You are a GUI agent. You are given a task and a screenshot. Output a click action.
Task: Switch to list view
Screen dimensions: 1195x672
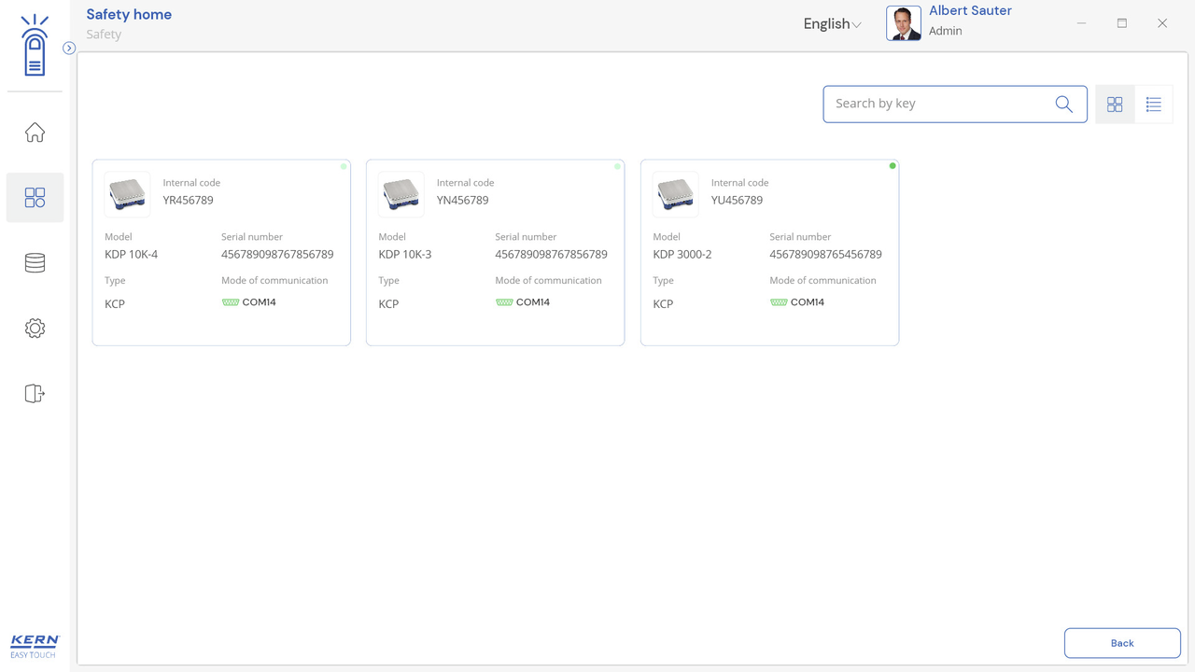(x=1154, y=105)
